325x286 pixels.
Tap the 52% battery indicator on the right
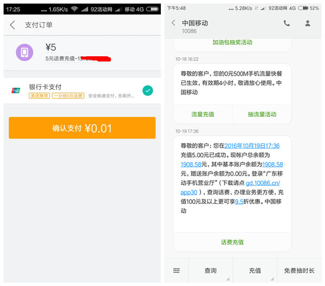308,8
